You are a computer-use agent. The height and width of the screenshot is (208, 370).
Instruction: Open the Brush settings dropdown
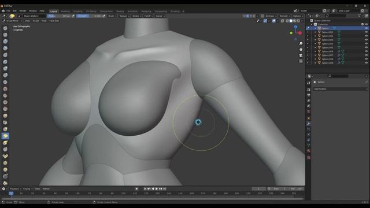point(112,16)
